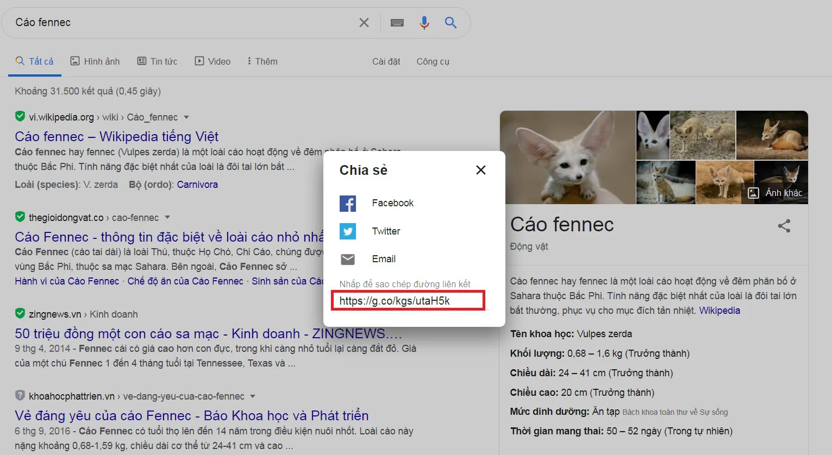Share the page via the Twitter icon
The width and height of the screenshot is (832, 455).
coord(348,231)
